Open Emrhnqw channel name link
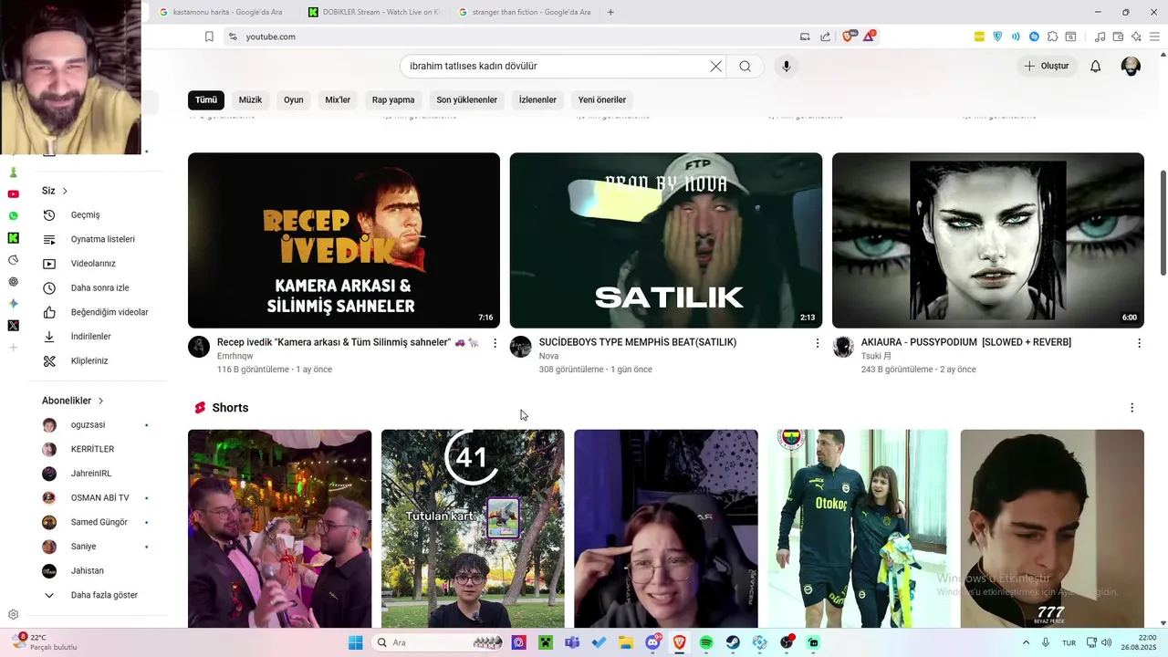 (235, 356)
